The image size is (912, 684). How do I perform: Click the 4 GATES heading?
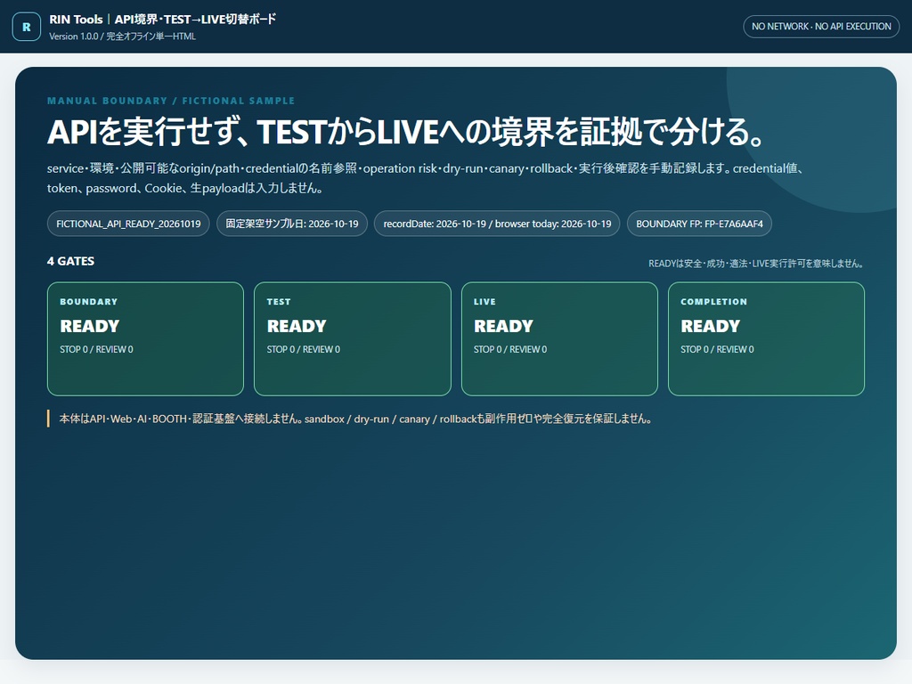[x=71, y=261]
